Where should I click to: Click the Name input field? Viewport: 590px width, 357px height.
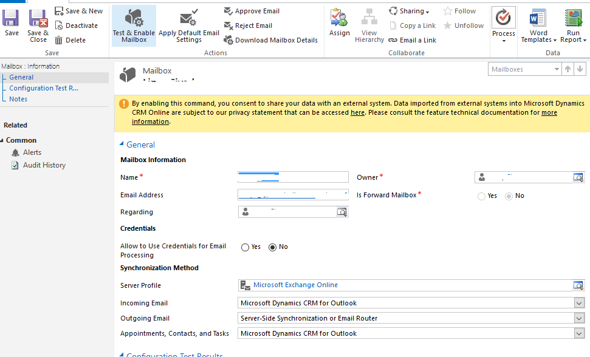293,177
